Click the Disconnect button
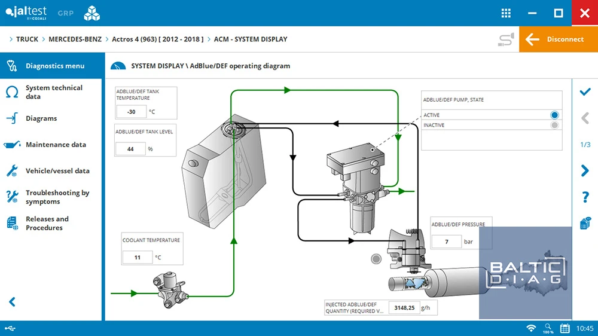 coord(559,39)
